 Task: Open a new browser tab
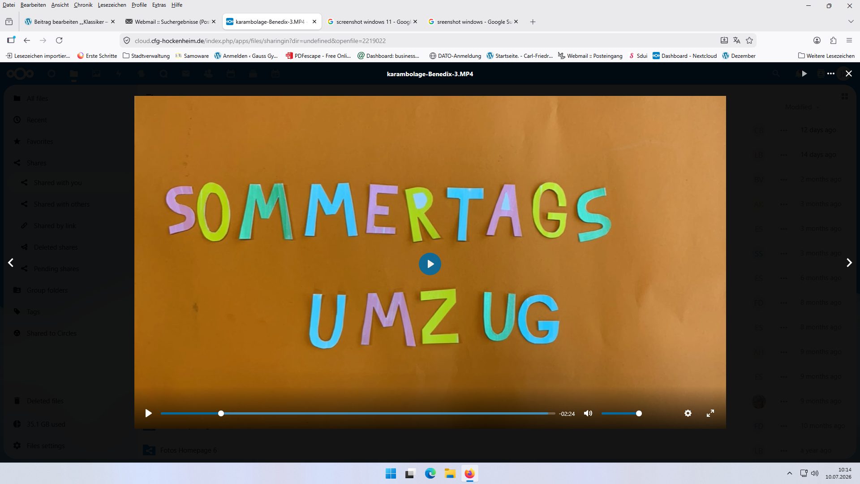click(533, 22)
